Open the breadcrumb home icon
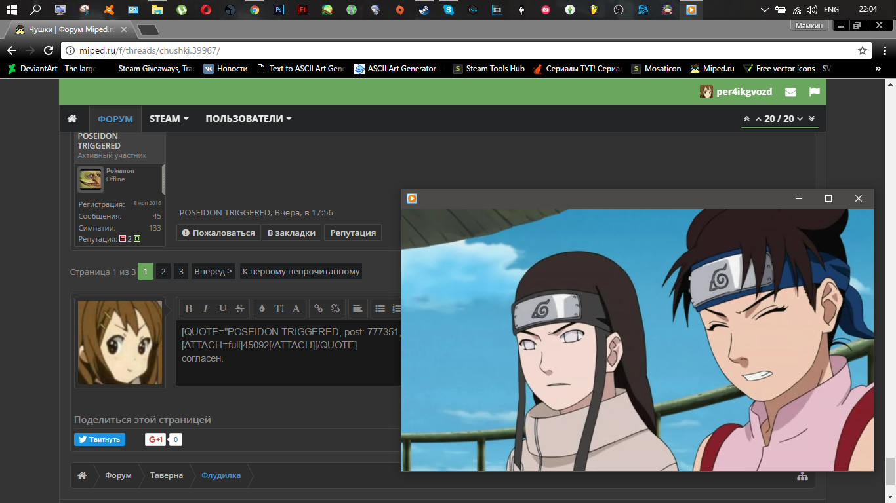896x503 pixels. (82, 475)
